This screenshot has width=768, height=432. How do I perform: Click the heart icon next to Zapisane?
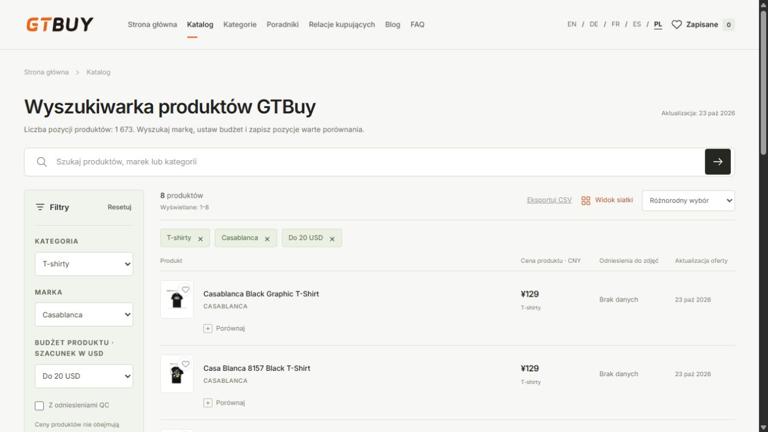676,25
